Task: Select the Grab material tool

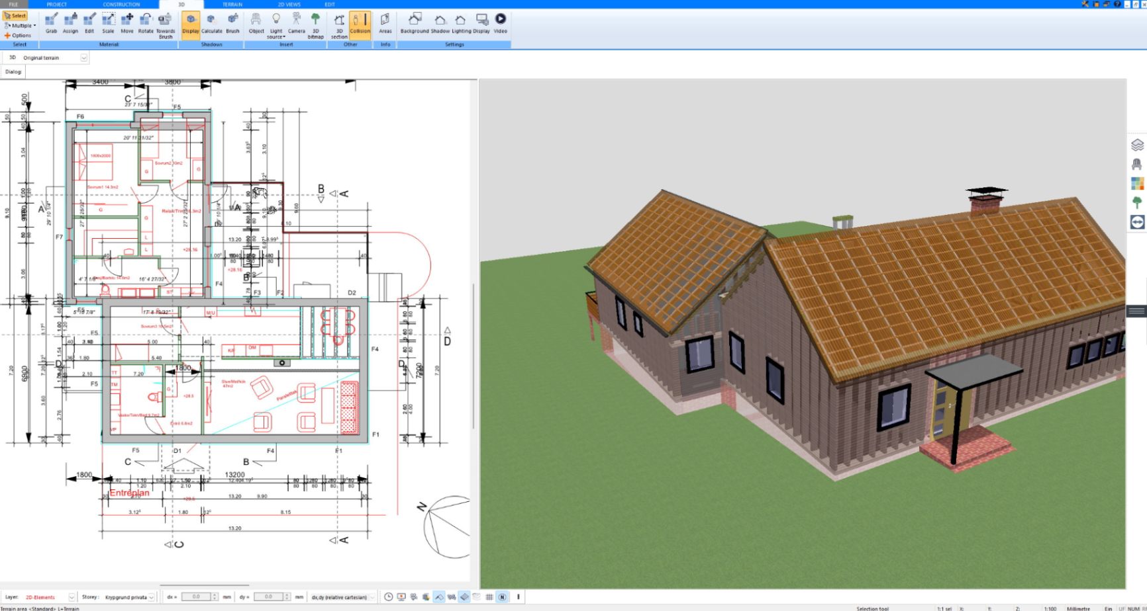Action: (x=51, y=23)
